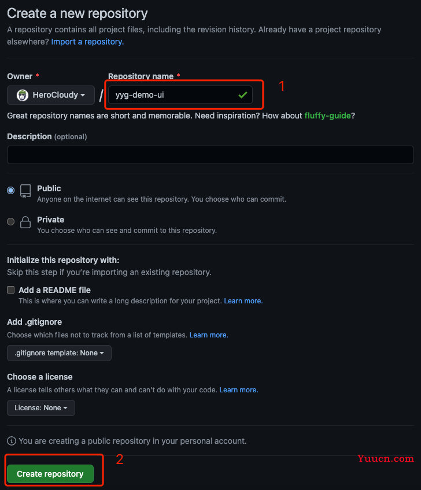
Task: Click the Description text field
Action: coord(210,155)
